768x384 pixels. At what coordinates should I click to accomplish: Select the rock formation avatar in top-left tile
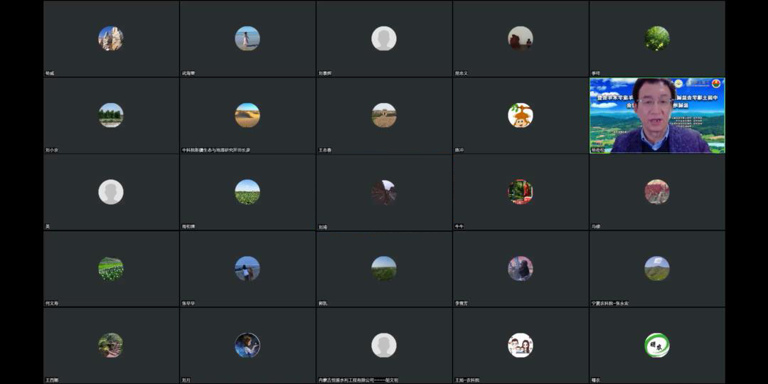[111, 38]
